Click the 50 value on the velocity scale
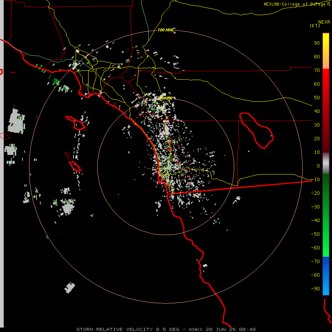332x332 pixels. (317, 98)
